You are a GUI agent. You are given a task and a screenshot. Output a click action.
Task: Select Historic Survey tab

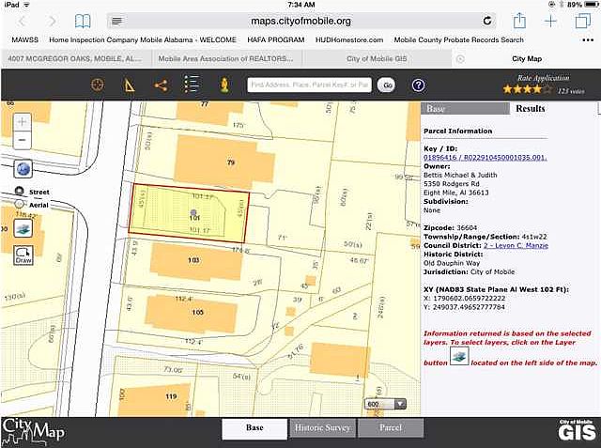click(322, 427)
